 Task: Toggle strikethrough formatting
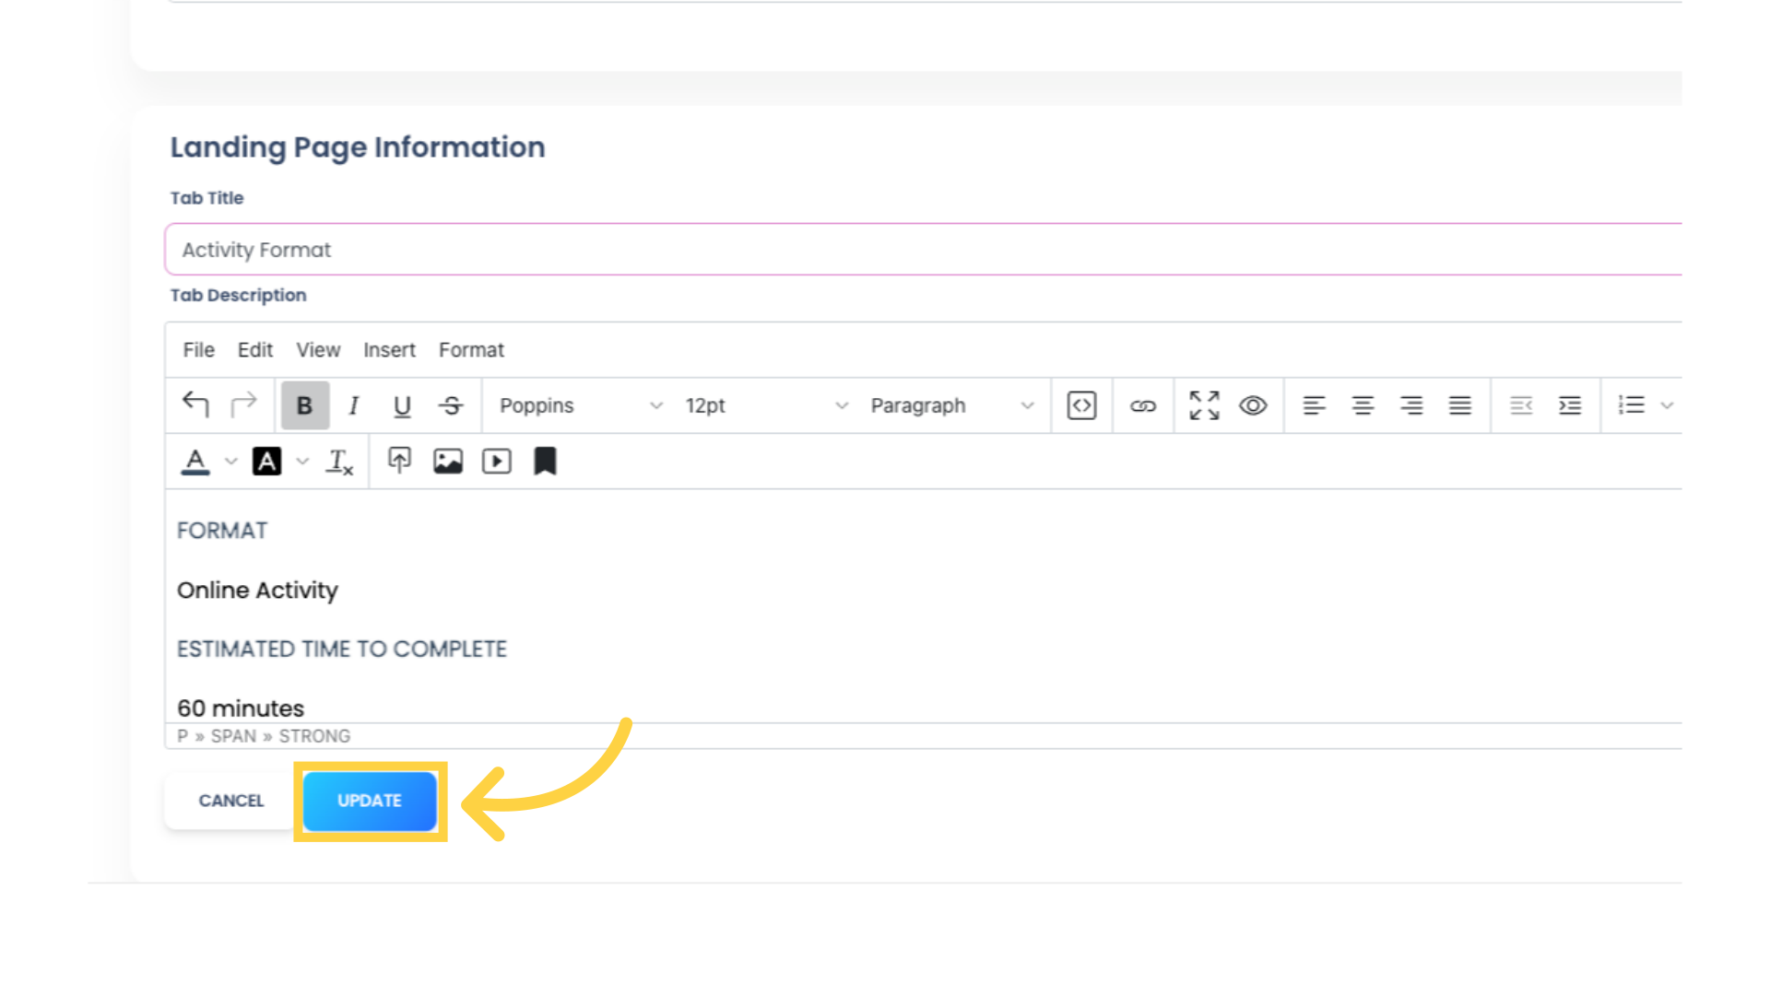[x=451, y=404]
